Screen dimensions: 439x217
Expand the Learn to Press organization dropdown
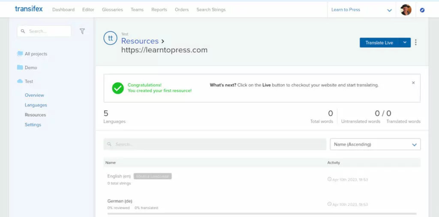point(361,10)
